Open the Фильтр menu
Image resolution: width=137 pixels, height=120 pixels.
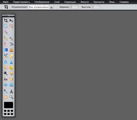[x=84, y=2]
